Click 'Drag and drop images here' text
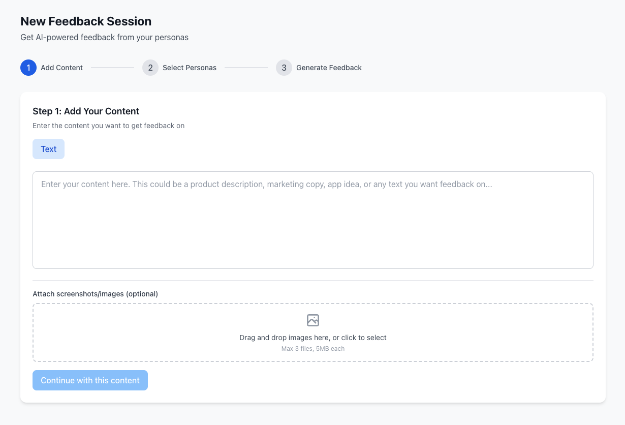 [313, 338]
